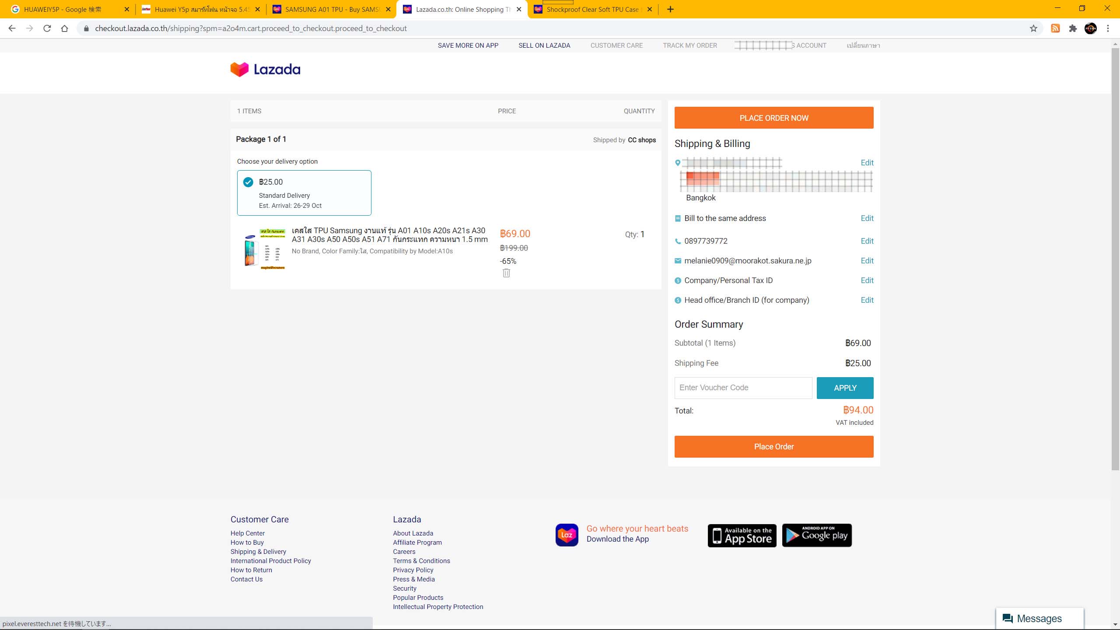Click the browser back arrow

point(12,28)
